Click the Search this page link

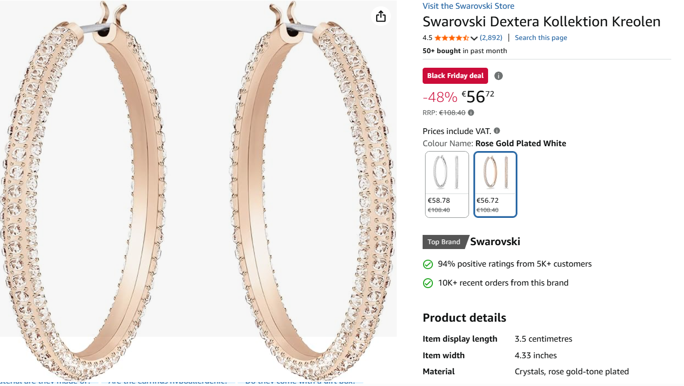541,38
